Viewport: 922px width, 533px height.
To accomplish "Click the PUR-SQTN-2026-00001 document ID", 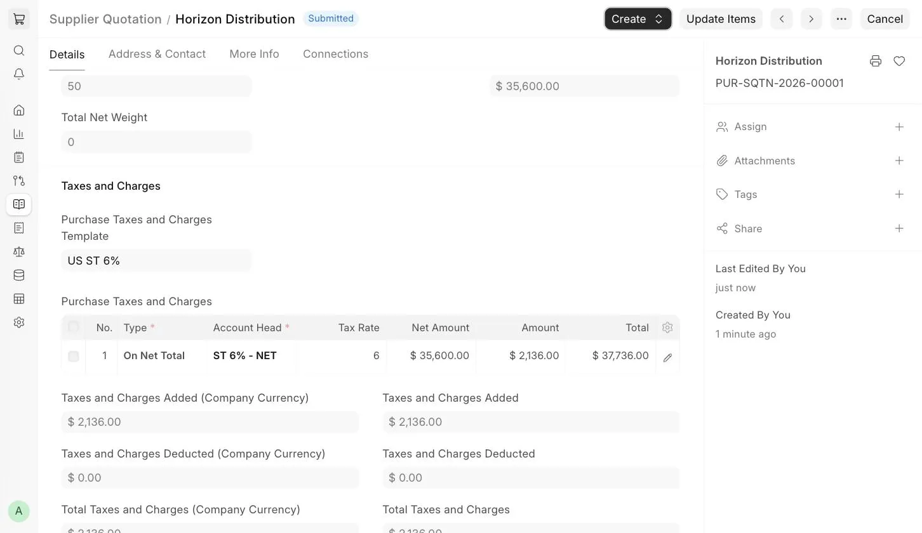I will (x=780, y=83).
